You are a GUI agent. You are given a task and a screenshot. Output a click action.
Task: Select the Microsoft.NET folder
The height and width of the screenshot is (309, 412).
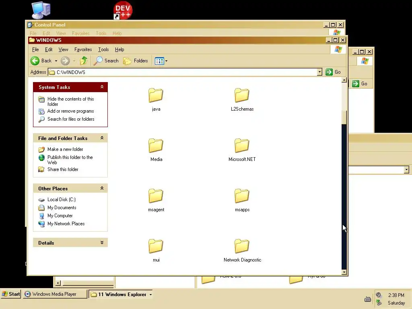tap(242, 150)
